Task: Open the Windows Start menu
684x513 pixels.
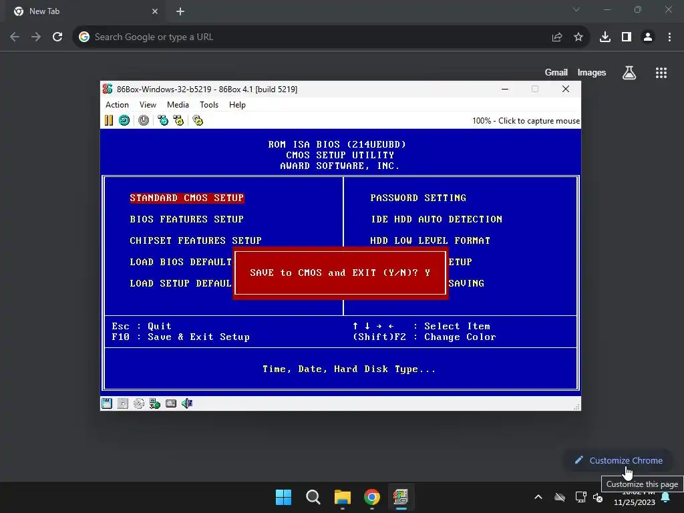Action: coord(283,497)
